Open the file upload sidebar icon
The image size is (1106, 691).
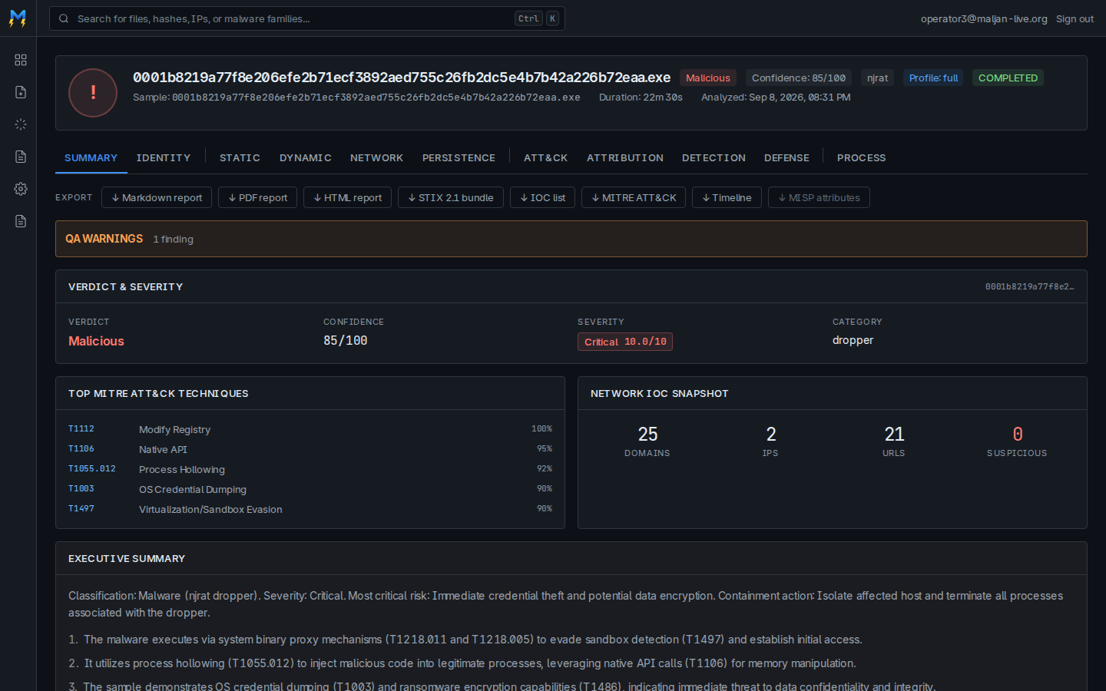21,92
